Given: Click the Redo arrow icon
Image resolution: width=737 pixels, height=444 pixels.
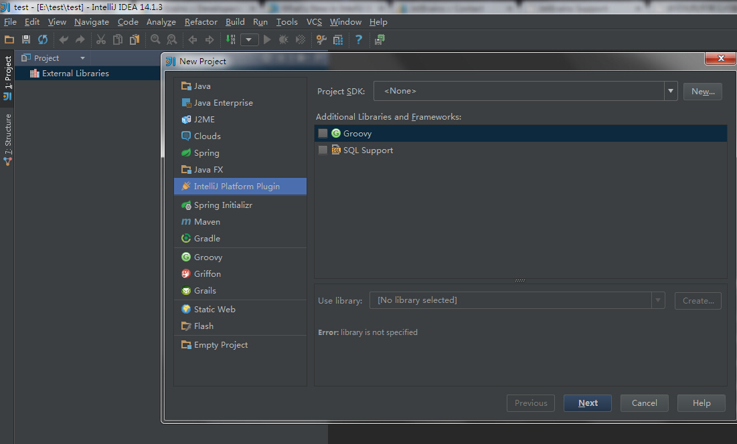Looking at the screenshot, I should point(80,40).
